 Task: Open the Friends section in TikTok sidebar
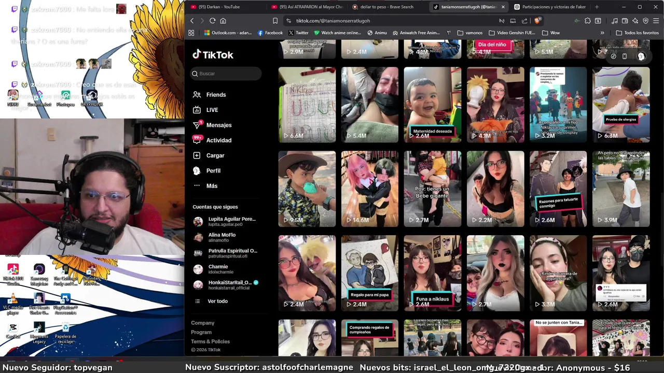[x=210, y=95]
